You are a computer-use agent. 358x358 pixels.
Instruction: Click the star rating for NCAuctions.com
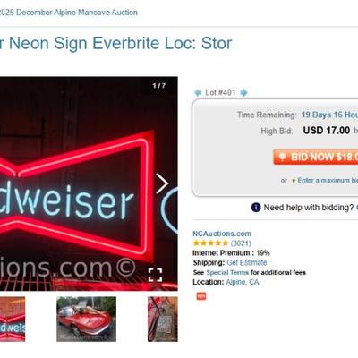point(210,243)
